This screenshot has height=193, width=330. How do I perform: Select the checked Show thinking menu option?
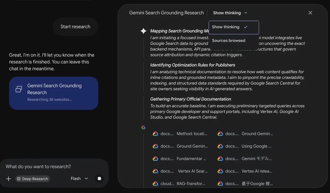(x=234, y=27)
